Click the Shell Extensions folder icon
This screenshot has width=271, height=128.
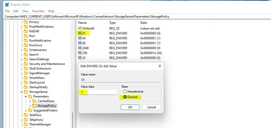pos(26,68)
